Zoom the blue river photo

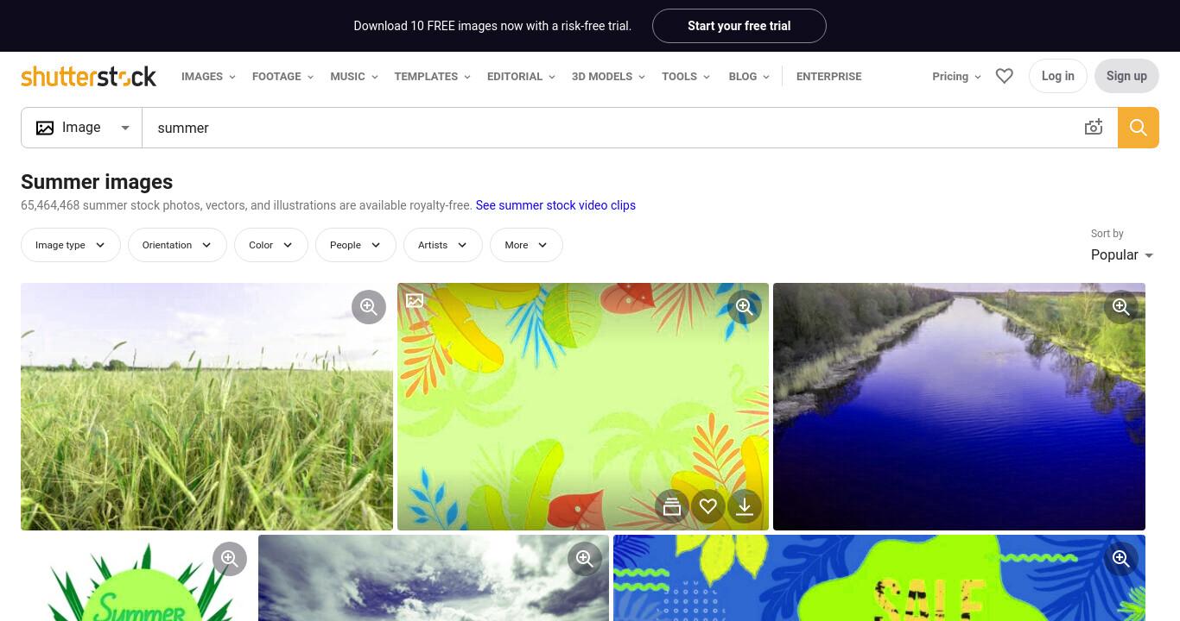tap(1121, 307)
